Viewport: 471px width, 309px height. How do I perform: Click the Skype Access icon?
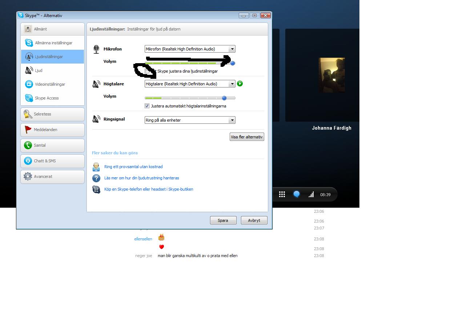[x=29, y=98]
